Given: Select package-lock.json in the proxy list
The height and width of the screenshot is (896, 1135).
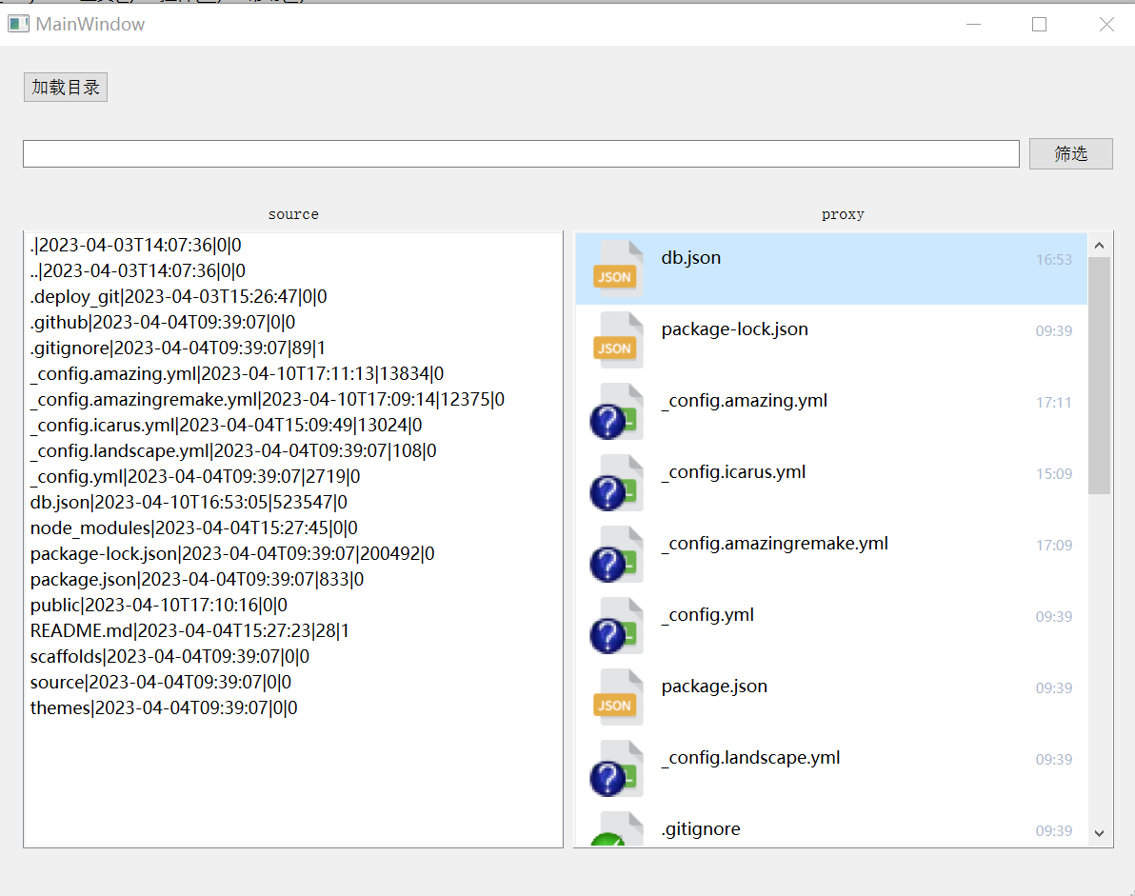Looking at the screenshot, I should point(831,340).
